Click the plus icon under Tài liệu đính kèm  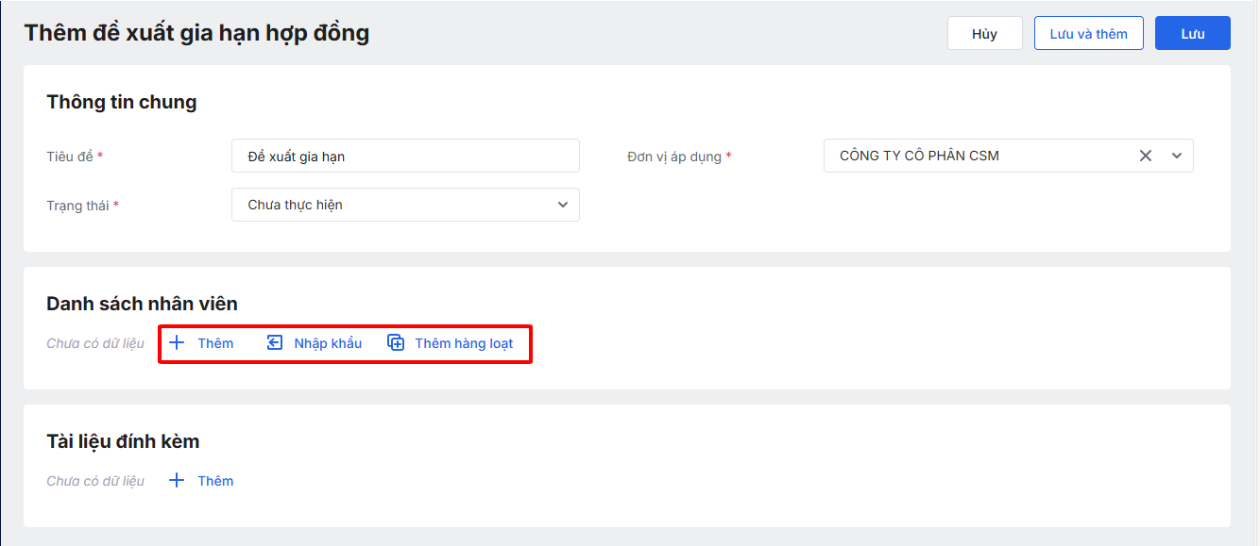(x=177, y=480)
